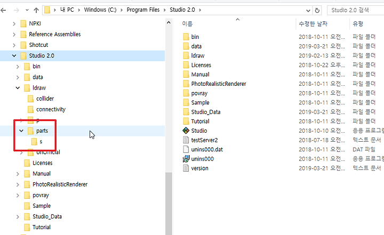Expand Reference Assemblies tree node
This screenshot has height=235, width=384.
(x=14, y=35)
